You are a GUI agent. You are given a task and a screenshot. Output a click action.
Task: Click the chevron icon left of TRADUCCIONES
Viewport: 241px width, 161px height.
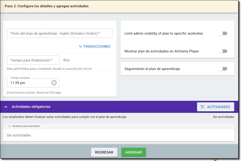[80, 46]
